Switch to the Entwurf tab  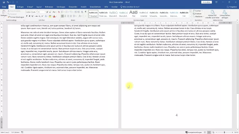coord(30,7)
